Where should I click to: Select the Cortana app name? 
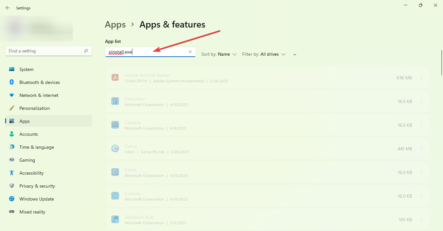coord(133,193)
